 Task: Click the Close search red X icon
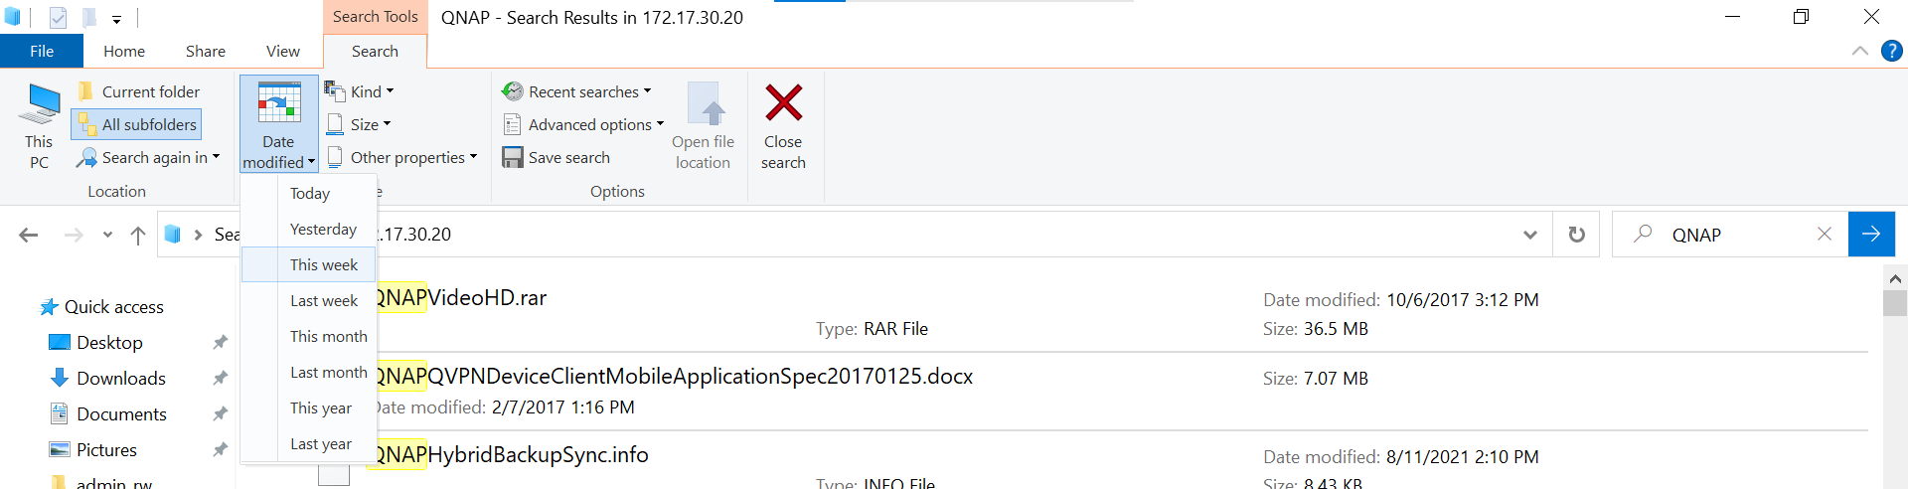tap(783, 102)
